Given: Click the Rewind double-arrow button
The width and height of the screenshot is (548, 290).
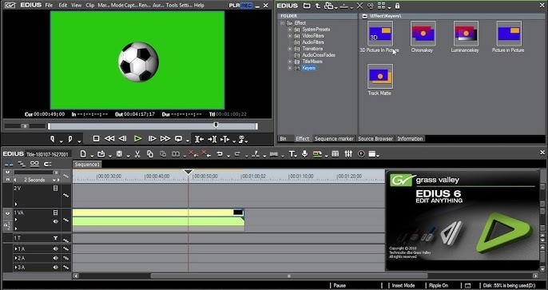Looking at the screenshot, I should click(109, 139).
